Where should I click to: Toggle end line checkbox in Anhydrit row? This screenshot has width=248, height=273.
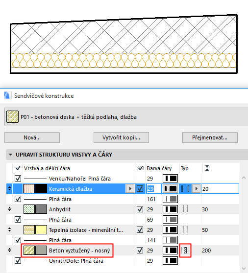click(140, 209)
